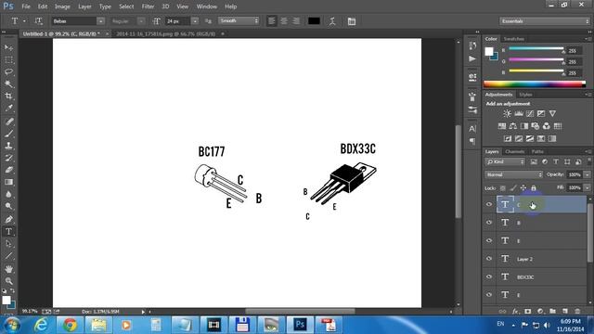Viewport: 594px width, 334px height.
Task: Select the Gradient tool
Action: coord(8,182)
